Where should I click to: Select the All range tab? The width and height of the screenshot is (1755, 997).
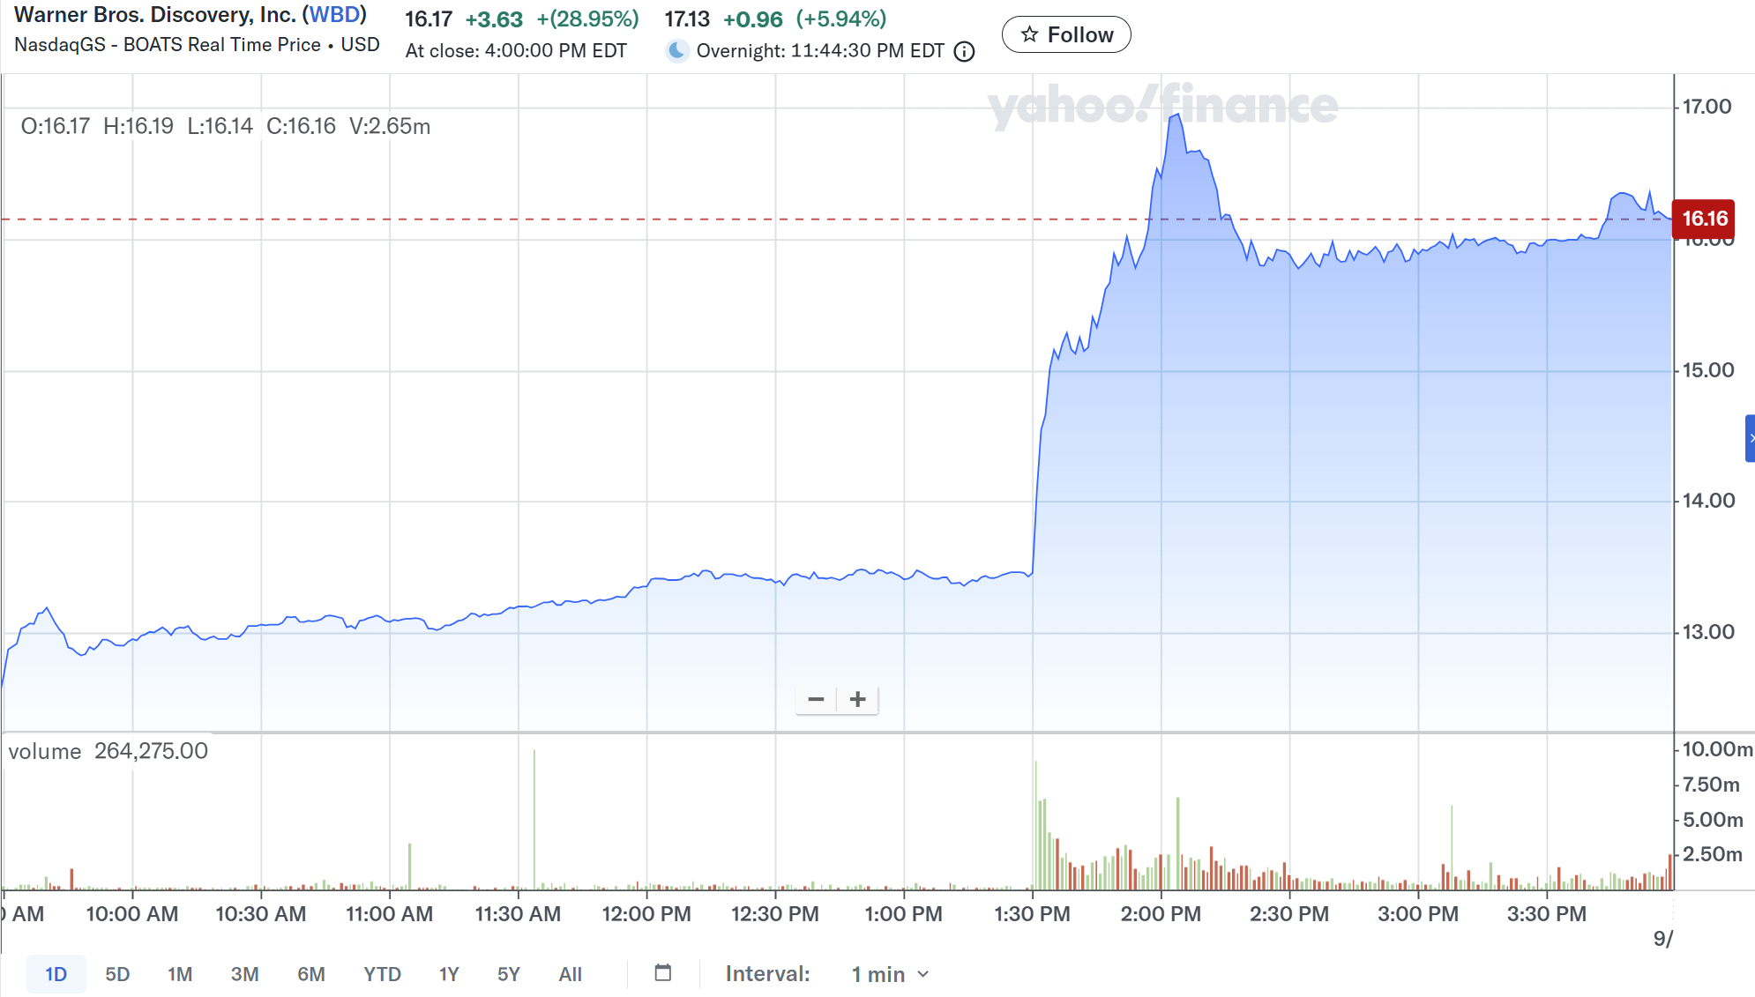click(x=571, y=974)
